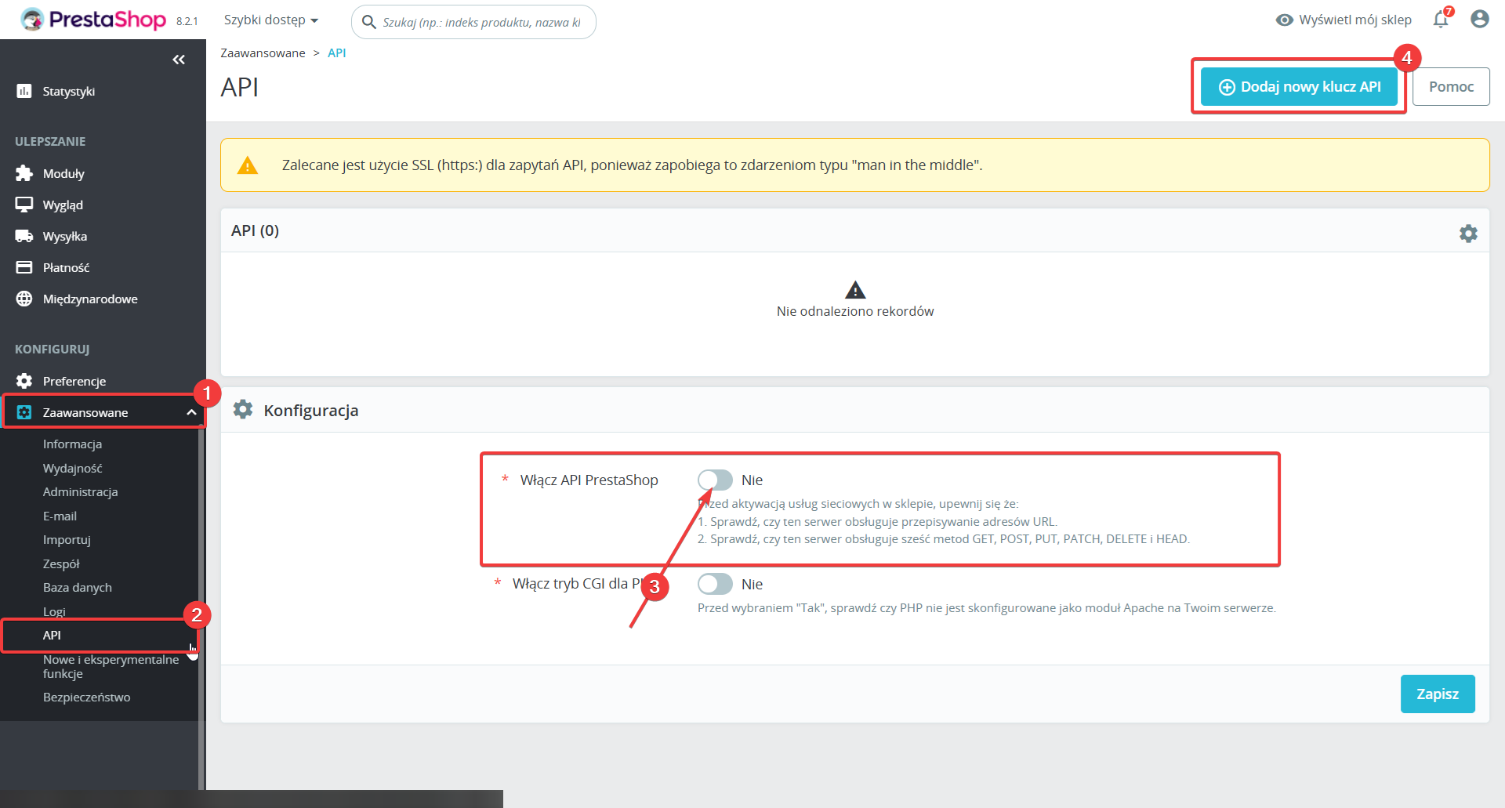Click the Statystyki chart icon

tap(24, 92)
